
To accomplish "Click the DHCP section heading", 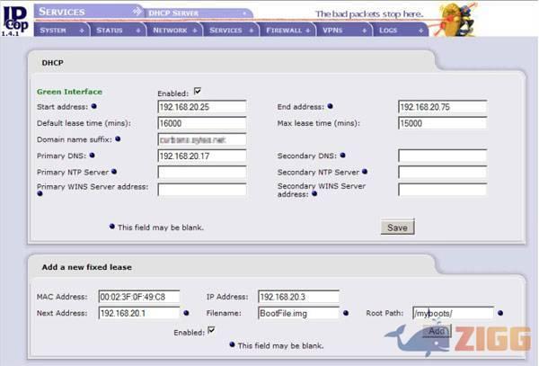I will coord(53,63).
